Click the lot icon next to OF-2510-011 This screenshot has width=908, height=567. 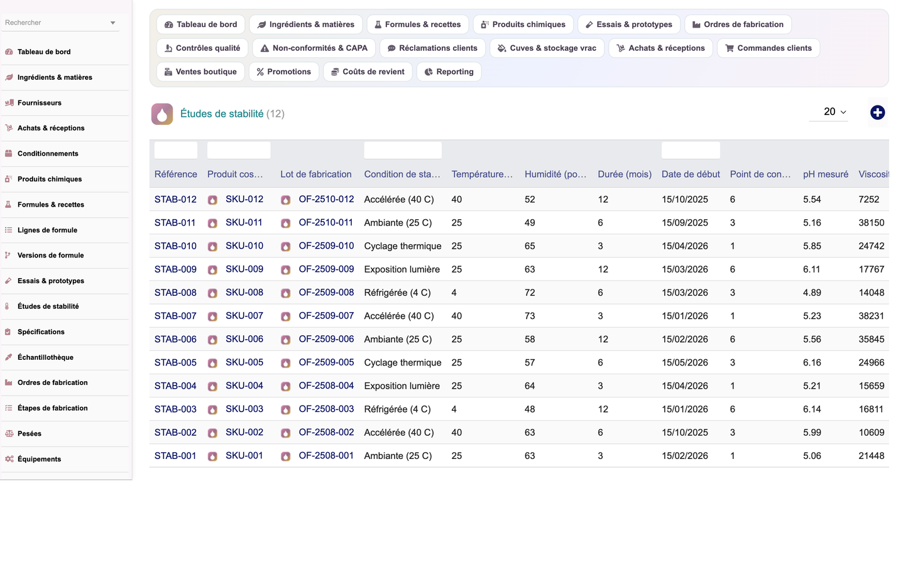pyautogui.click(x=286, y=223)
